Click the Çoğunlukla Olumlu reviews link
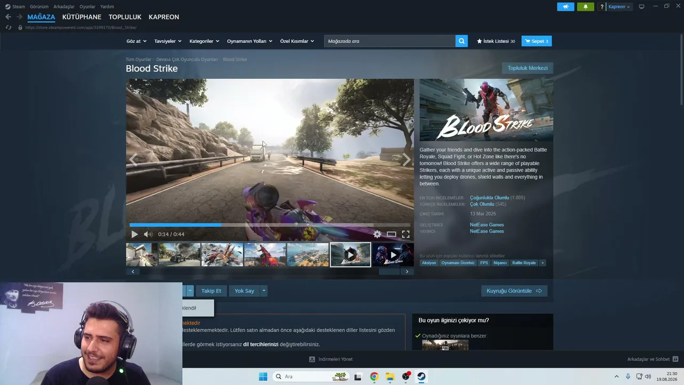684x385 pixels. pos(489,198)
